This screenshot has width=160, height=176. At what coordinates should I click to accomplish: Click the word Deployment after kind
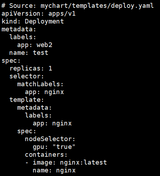44,21
